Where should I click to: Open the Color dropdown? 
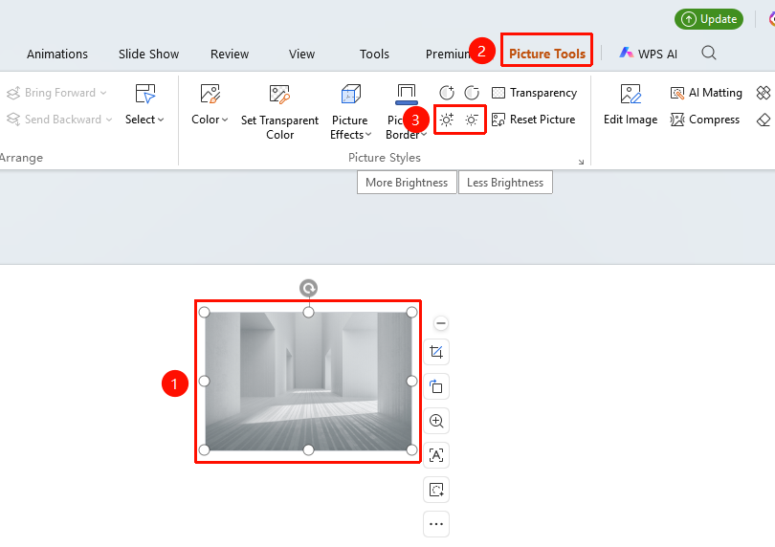210,120
